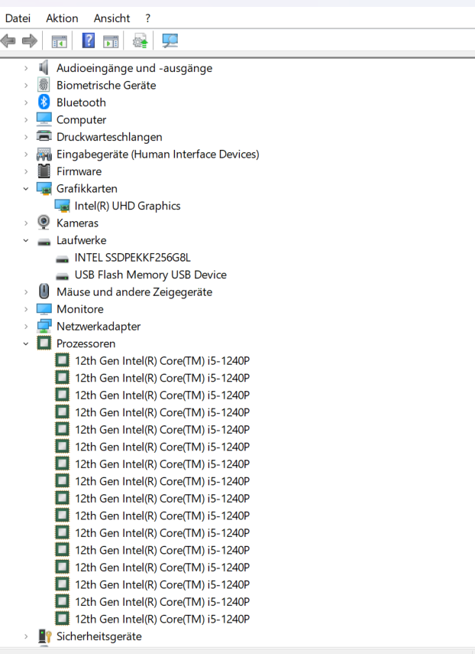Toggle the console tree pane toolbar icon
Viewport: 475px width, 654px height.
click(x=59, y=41)
